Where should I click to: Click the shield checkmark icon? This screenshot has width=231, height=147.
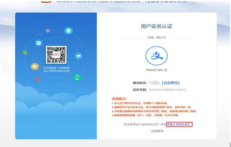68,31
